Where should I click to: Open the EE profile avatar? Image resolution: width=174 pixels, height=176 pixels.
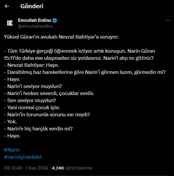tap(10, 23)
